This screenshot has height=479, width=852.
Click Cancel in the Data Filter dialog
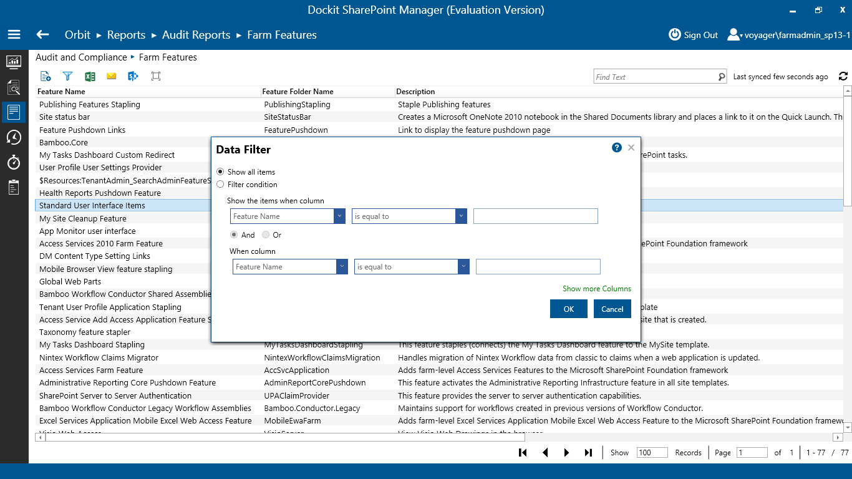[x=612, y=309]
